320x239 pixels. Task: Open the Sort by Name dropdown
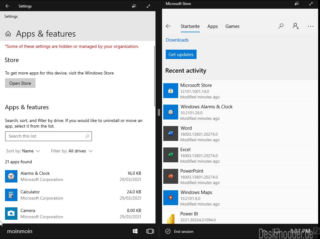[x=23, y=151]
